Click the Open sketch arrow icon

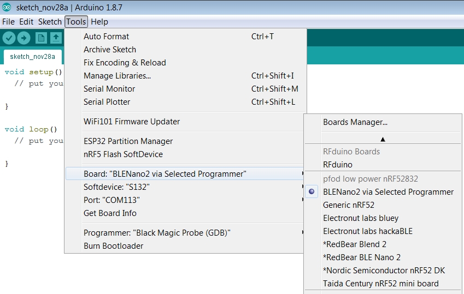(x=56, y=38)
